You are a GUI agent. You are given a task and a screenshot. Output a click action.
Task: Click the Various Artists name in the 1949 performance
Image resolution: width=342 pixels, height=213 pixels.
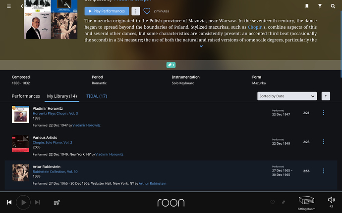pos(45,137)
